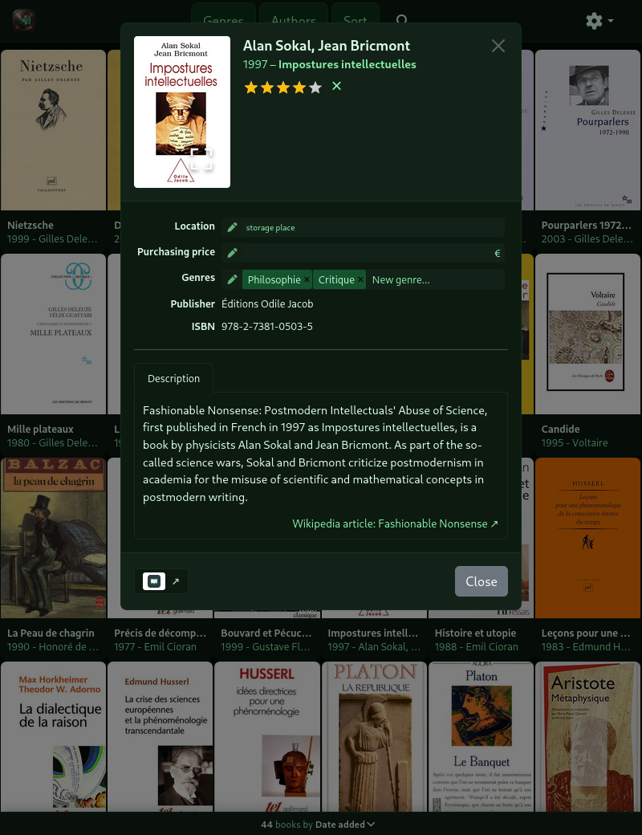This screenshot has width=642, height=835.
Task: Click the Histoire et utopie title
Action: (x=476, y=633)
